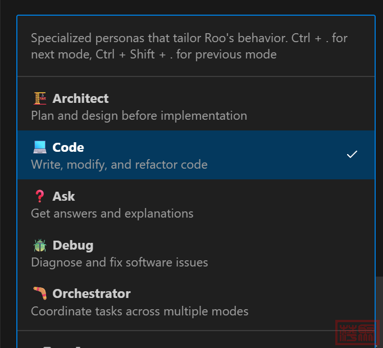Click "Plan and design before implementation" description
This screenshot has height=348, width=383.
coord(139,116)
